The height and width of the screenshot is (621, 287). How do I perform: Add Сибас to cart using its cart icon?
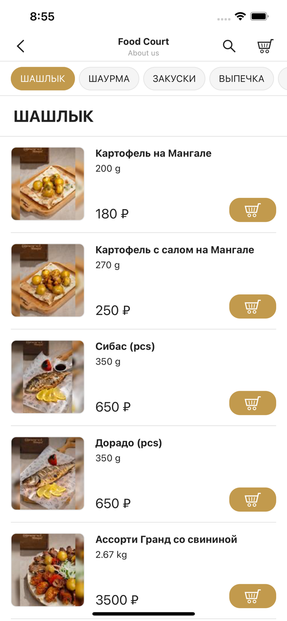253,403
